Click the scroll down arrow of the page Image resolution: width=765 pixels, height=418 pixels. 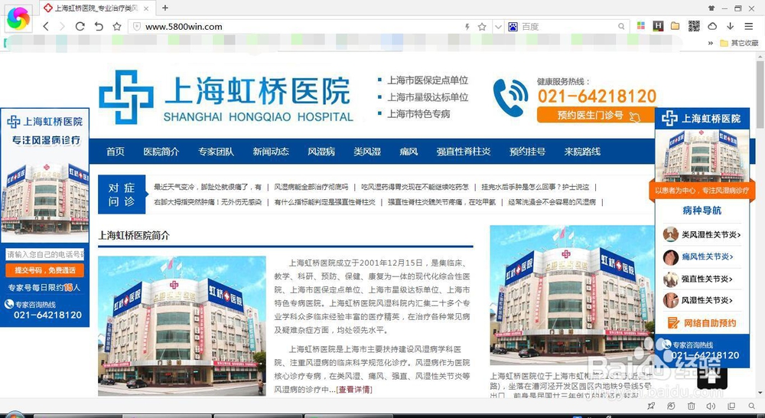[760, 393]
